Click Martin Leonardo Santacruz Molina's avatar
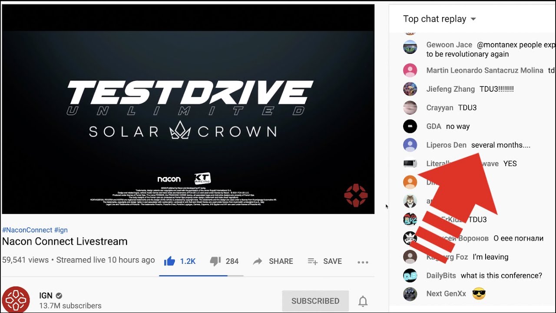The height and width of the screenshot is (313, 556). click(x=410, y=70)
